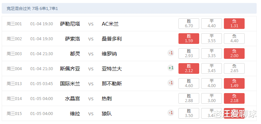This screenshot has width=261, height=124.
Task: Choose 平 3.00 for 水晶宫 vs 热刺
Action: coord(212,98)
